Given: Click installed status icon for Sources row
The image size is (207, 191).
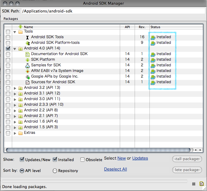Looking at the screenshot, I should click(153, 83).
